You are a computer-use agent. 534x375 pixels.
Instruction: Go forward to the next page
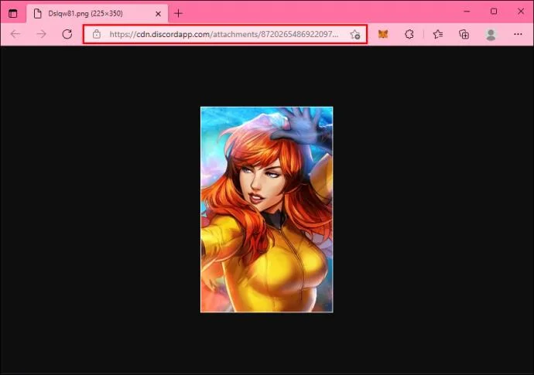(x=41, y=34)
